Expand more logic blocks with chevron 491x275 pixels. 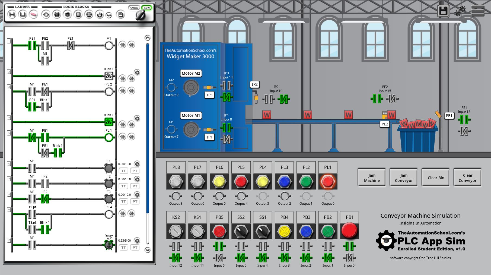[109, 15]
